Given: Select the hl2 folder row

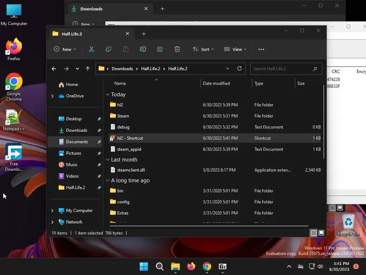Looking at the screenshot, I should point(215,105).
